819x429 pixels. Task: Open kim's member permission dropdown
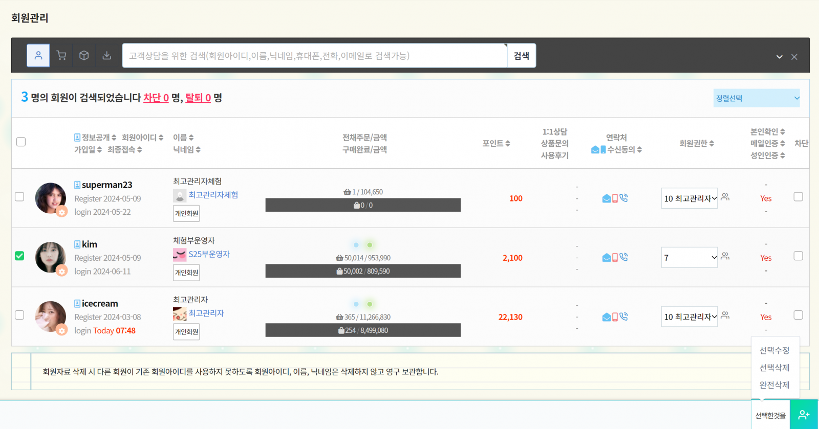689,258
